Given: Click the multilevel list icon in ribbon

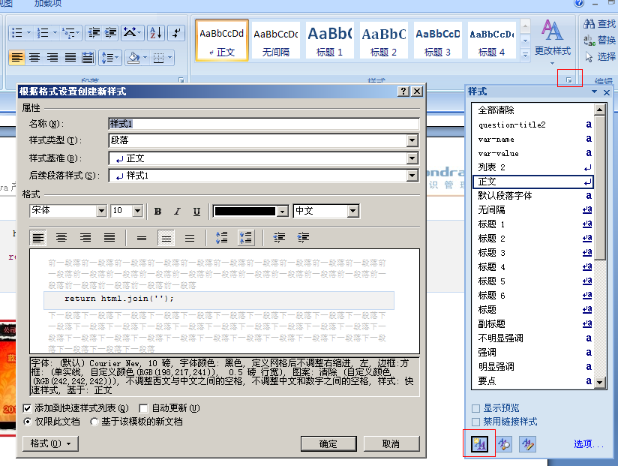Looking at the screenshot, I should point(68,33).
